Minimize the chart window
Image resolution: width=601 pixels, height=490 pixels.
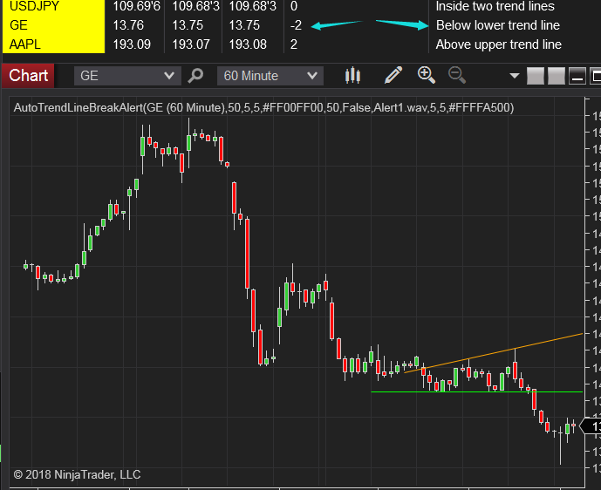tap(577, 76)
